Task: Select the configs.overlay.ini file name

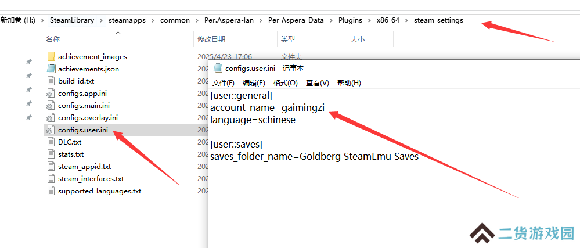Action: pos(88,118)
